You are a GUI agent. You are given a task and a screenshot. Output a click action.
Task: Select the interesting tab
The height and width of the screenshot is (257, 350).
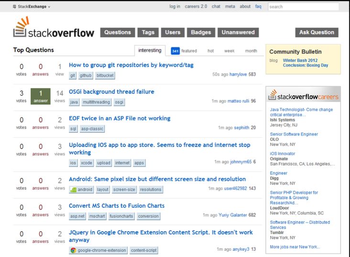point(150,51)
